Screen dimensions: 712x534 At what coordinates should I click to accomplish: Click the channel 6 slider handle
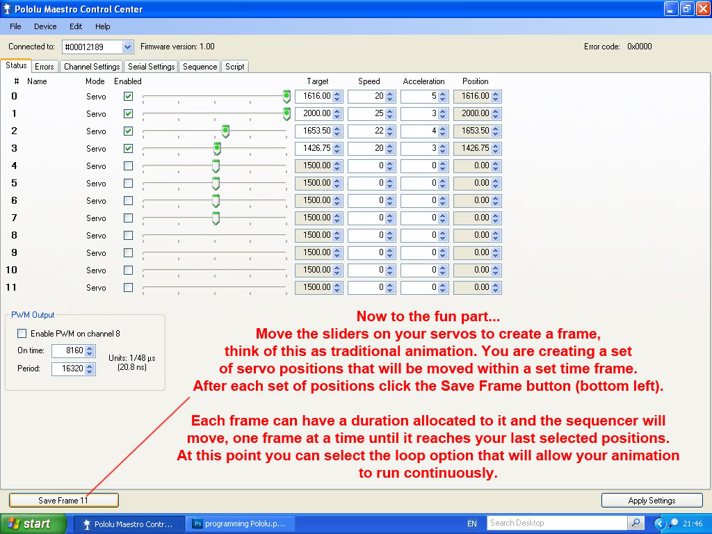[216, 201]
